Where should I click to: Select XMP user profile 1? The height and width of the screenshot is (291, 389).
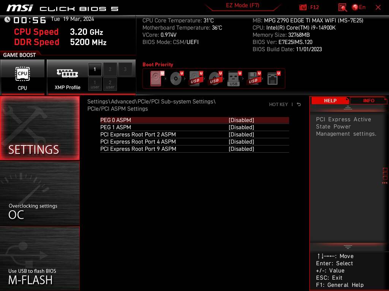pyautogui.click(x=95, y=84)
